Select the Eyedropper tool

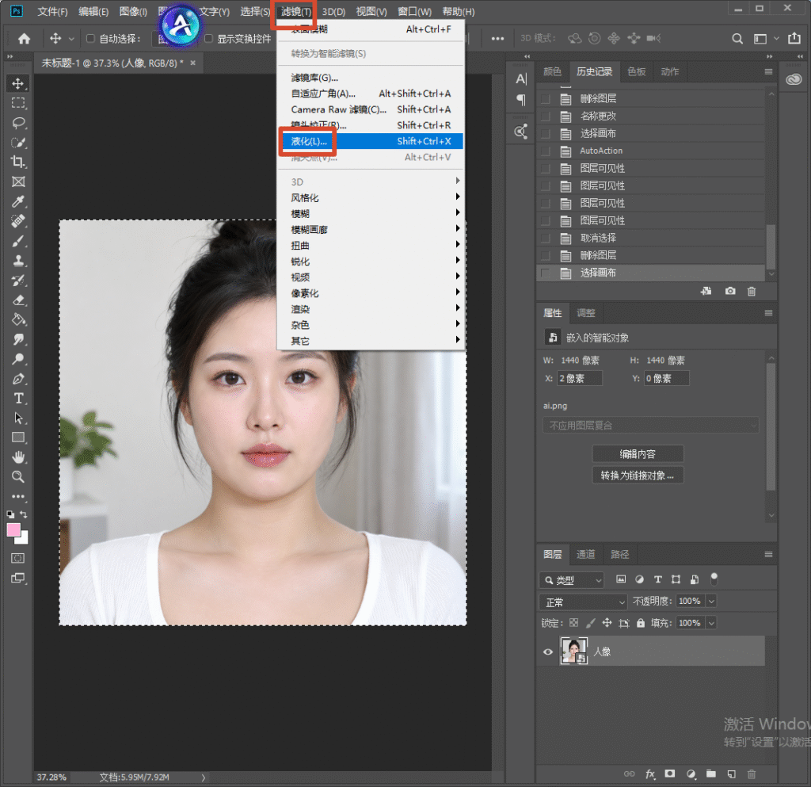coord(18,201)
